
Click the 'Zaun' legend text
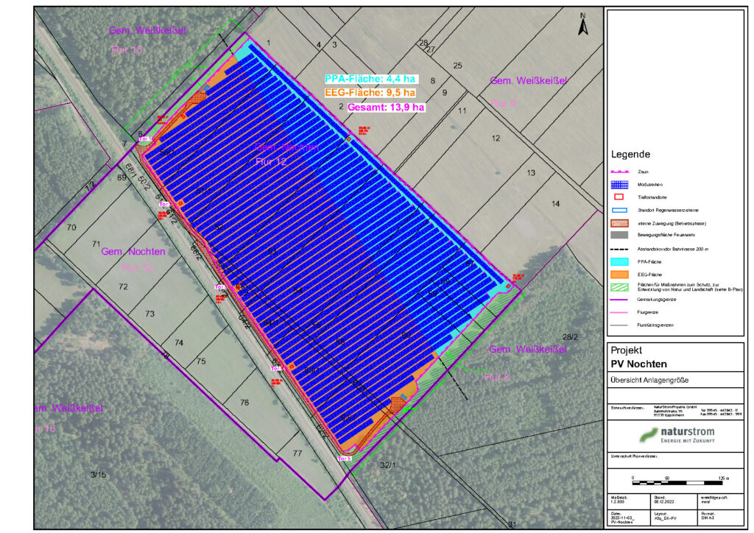643,172
